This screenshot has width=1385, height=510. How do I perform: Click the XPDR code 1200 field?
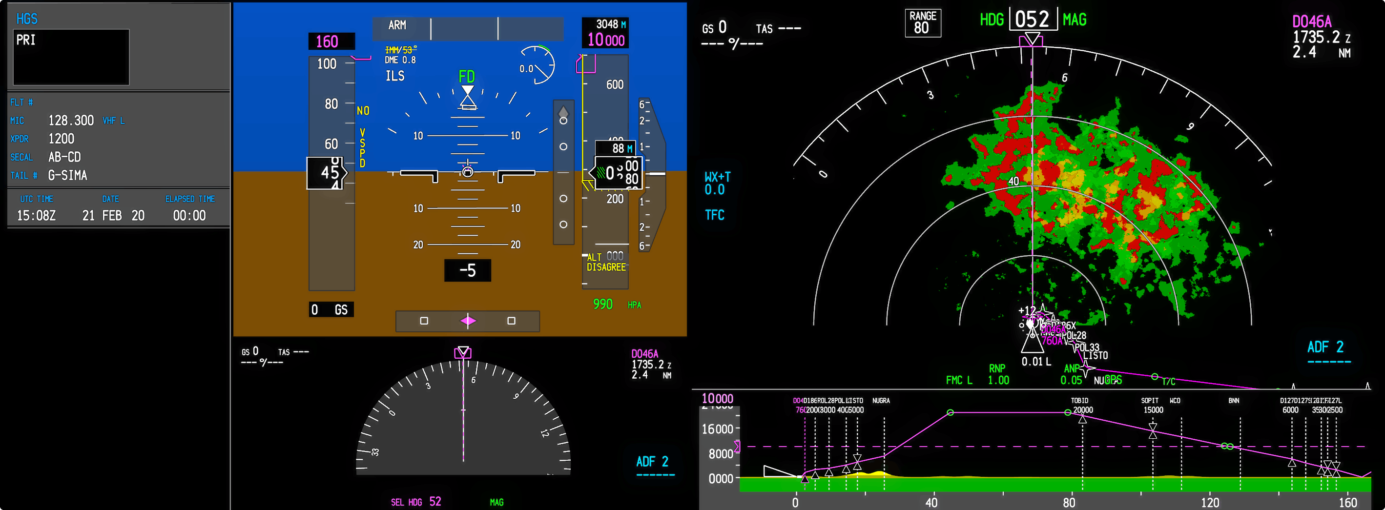[62, 139]
